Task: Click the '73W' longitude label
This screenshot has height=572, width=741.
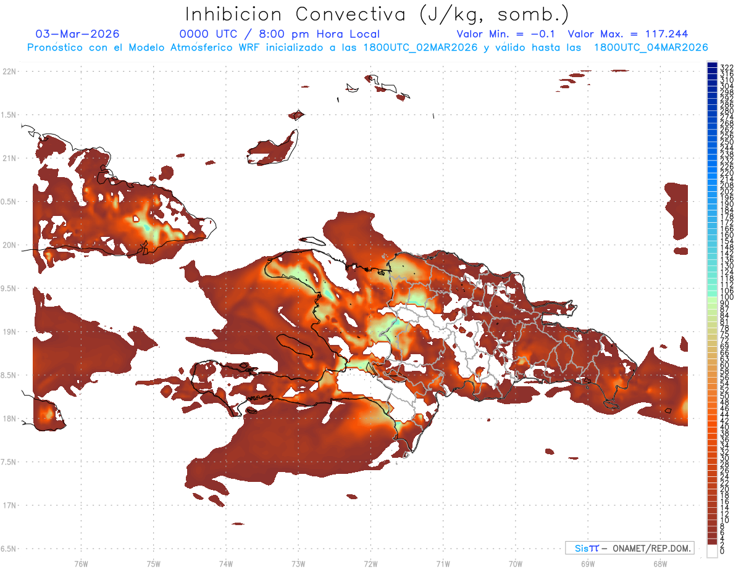Action: 298,563
